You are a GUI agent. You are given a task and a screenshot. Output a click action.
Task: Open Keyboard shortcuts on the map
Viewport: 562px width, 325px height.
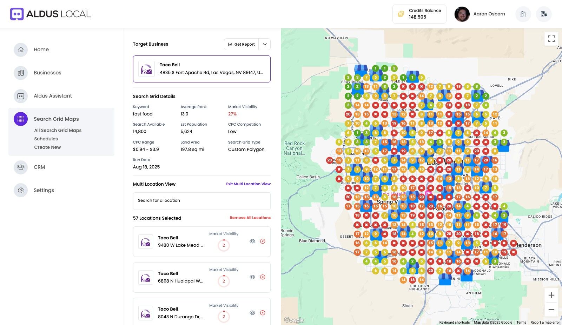[x=455, y=322]
